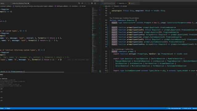
Task: Click the testType() callback breadcrumb
Action: [x=62, y=6]
